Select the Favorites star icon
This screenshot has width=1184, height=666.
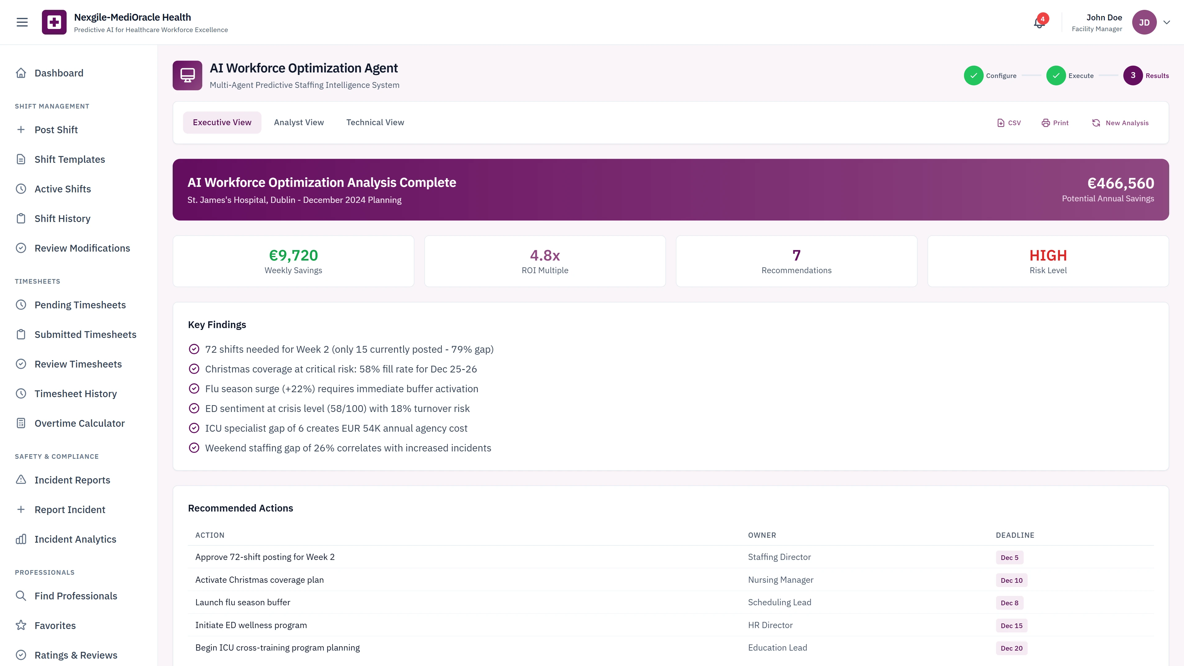click(x=21, y=625)
